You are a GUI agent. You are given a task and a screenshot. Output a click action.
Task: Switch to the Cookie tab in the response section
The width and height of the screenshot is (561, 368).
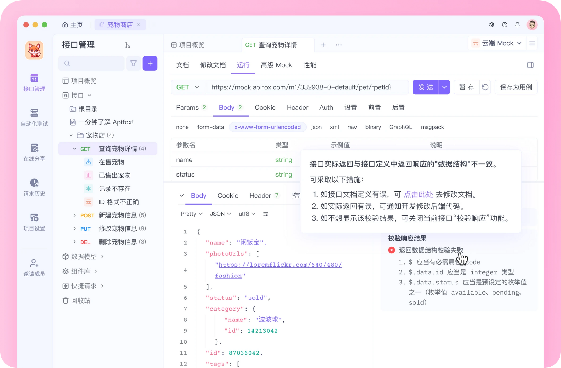[x=228, y=195]
